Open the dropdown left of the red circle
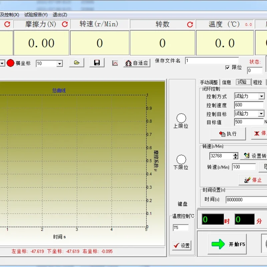The width and height of the screenshot is (267, 267). 2,63
